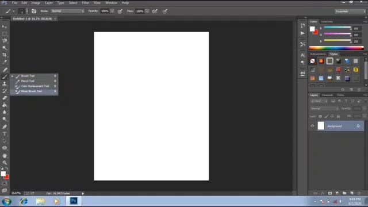This screenshot has width=368, height=207.
Task: Open the Image menu
Action: 36,3
